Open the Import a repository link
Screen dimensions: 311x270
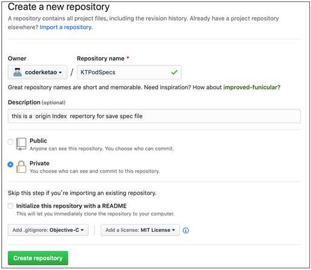[66, 27]
